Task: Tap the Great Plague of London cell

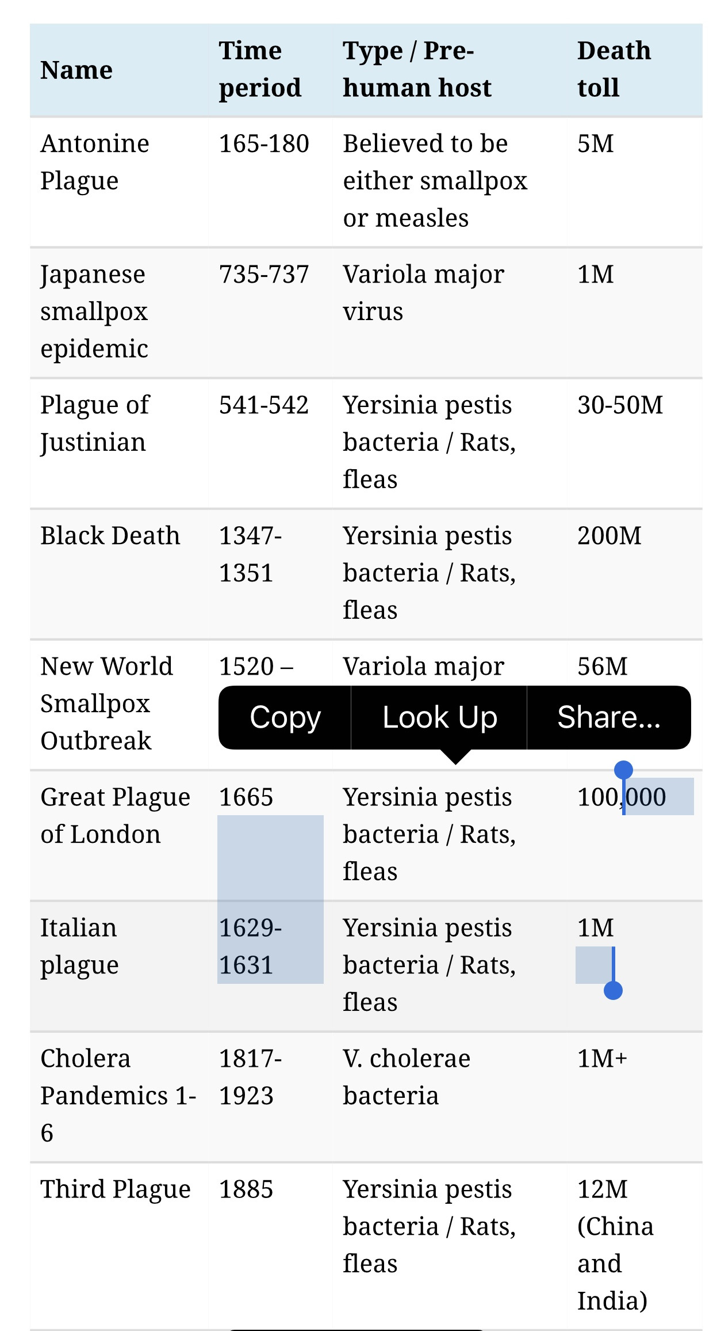Action: coord(116,815)
